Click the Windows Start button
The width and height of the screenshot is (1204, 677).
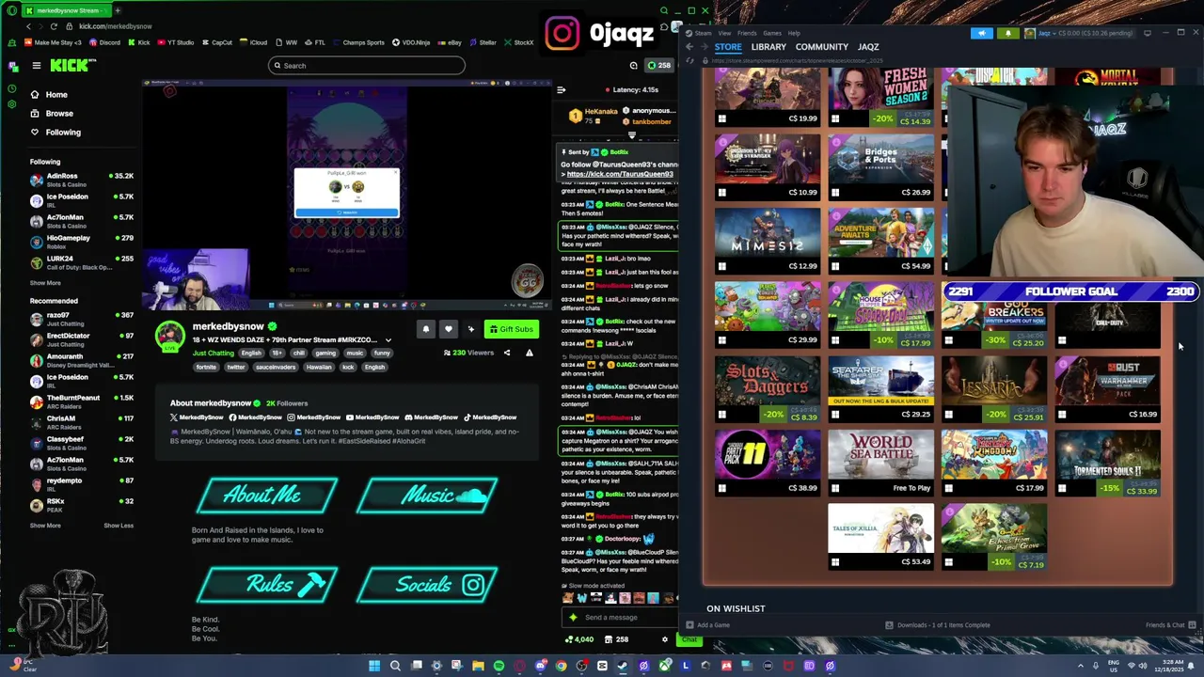pyautogui.click(x=374, y=666)
